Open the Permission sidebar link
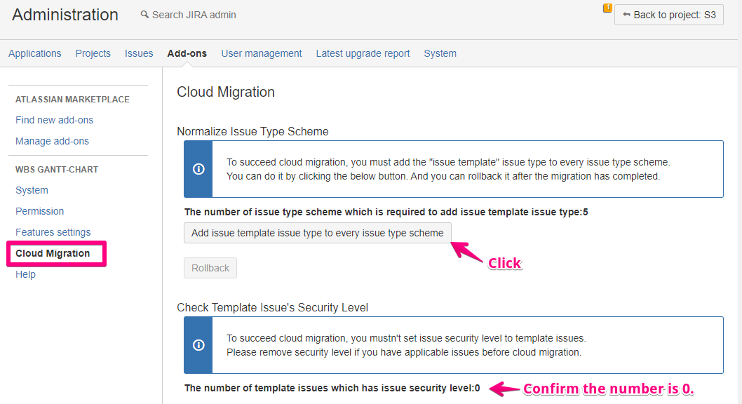 coord(40,211)
